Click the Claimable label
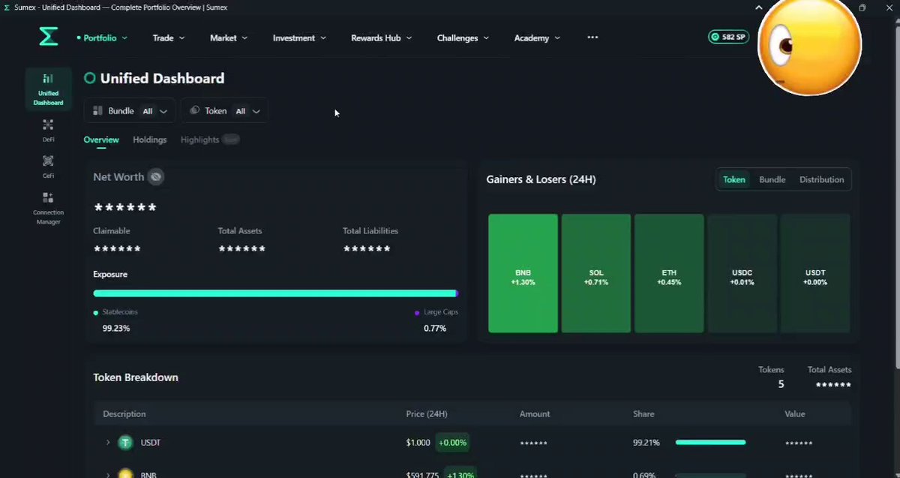900x478 pixels. pos(112,231)
